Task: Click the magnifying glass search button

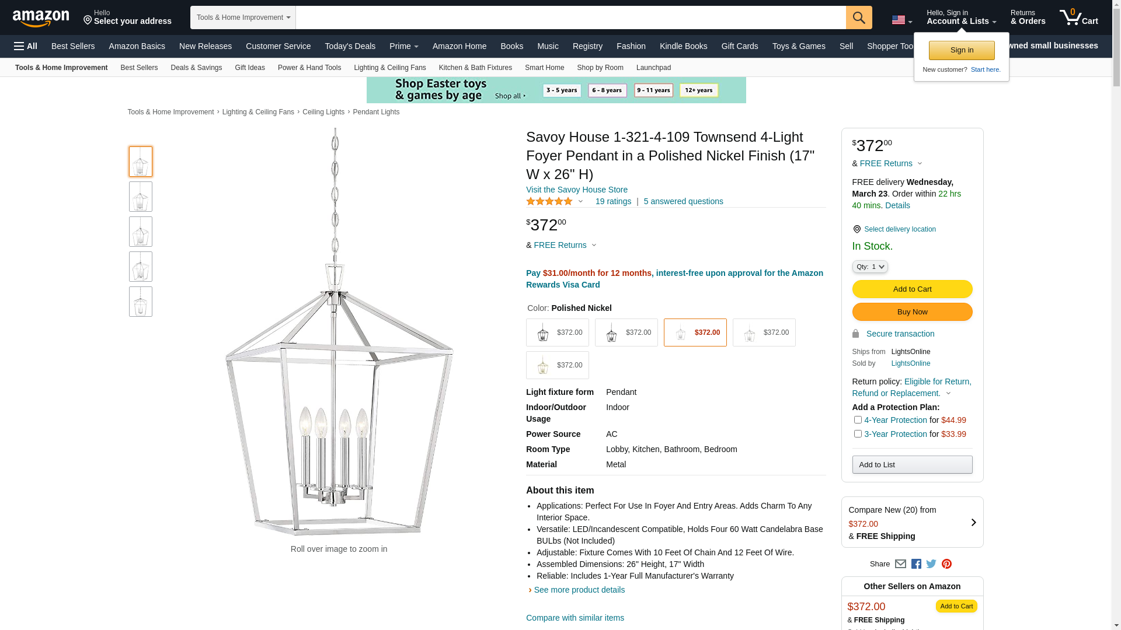Action: coord(858,17)
